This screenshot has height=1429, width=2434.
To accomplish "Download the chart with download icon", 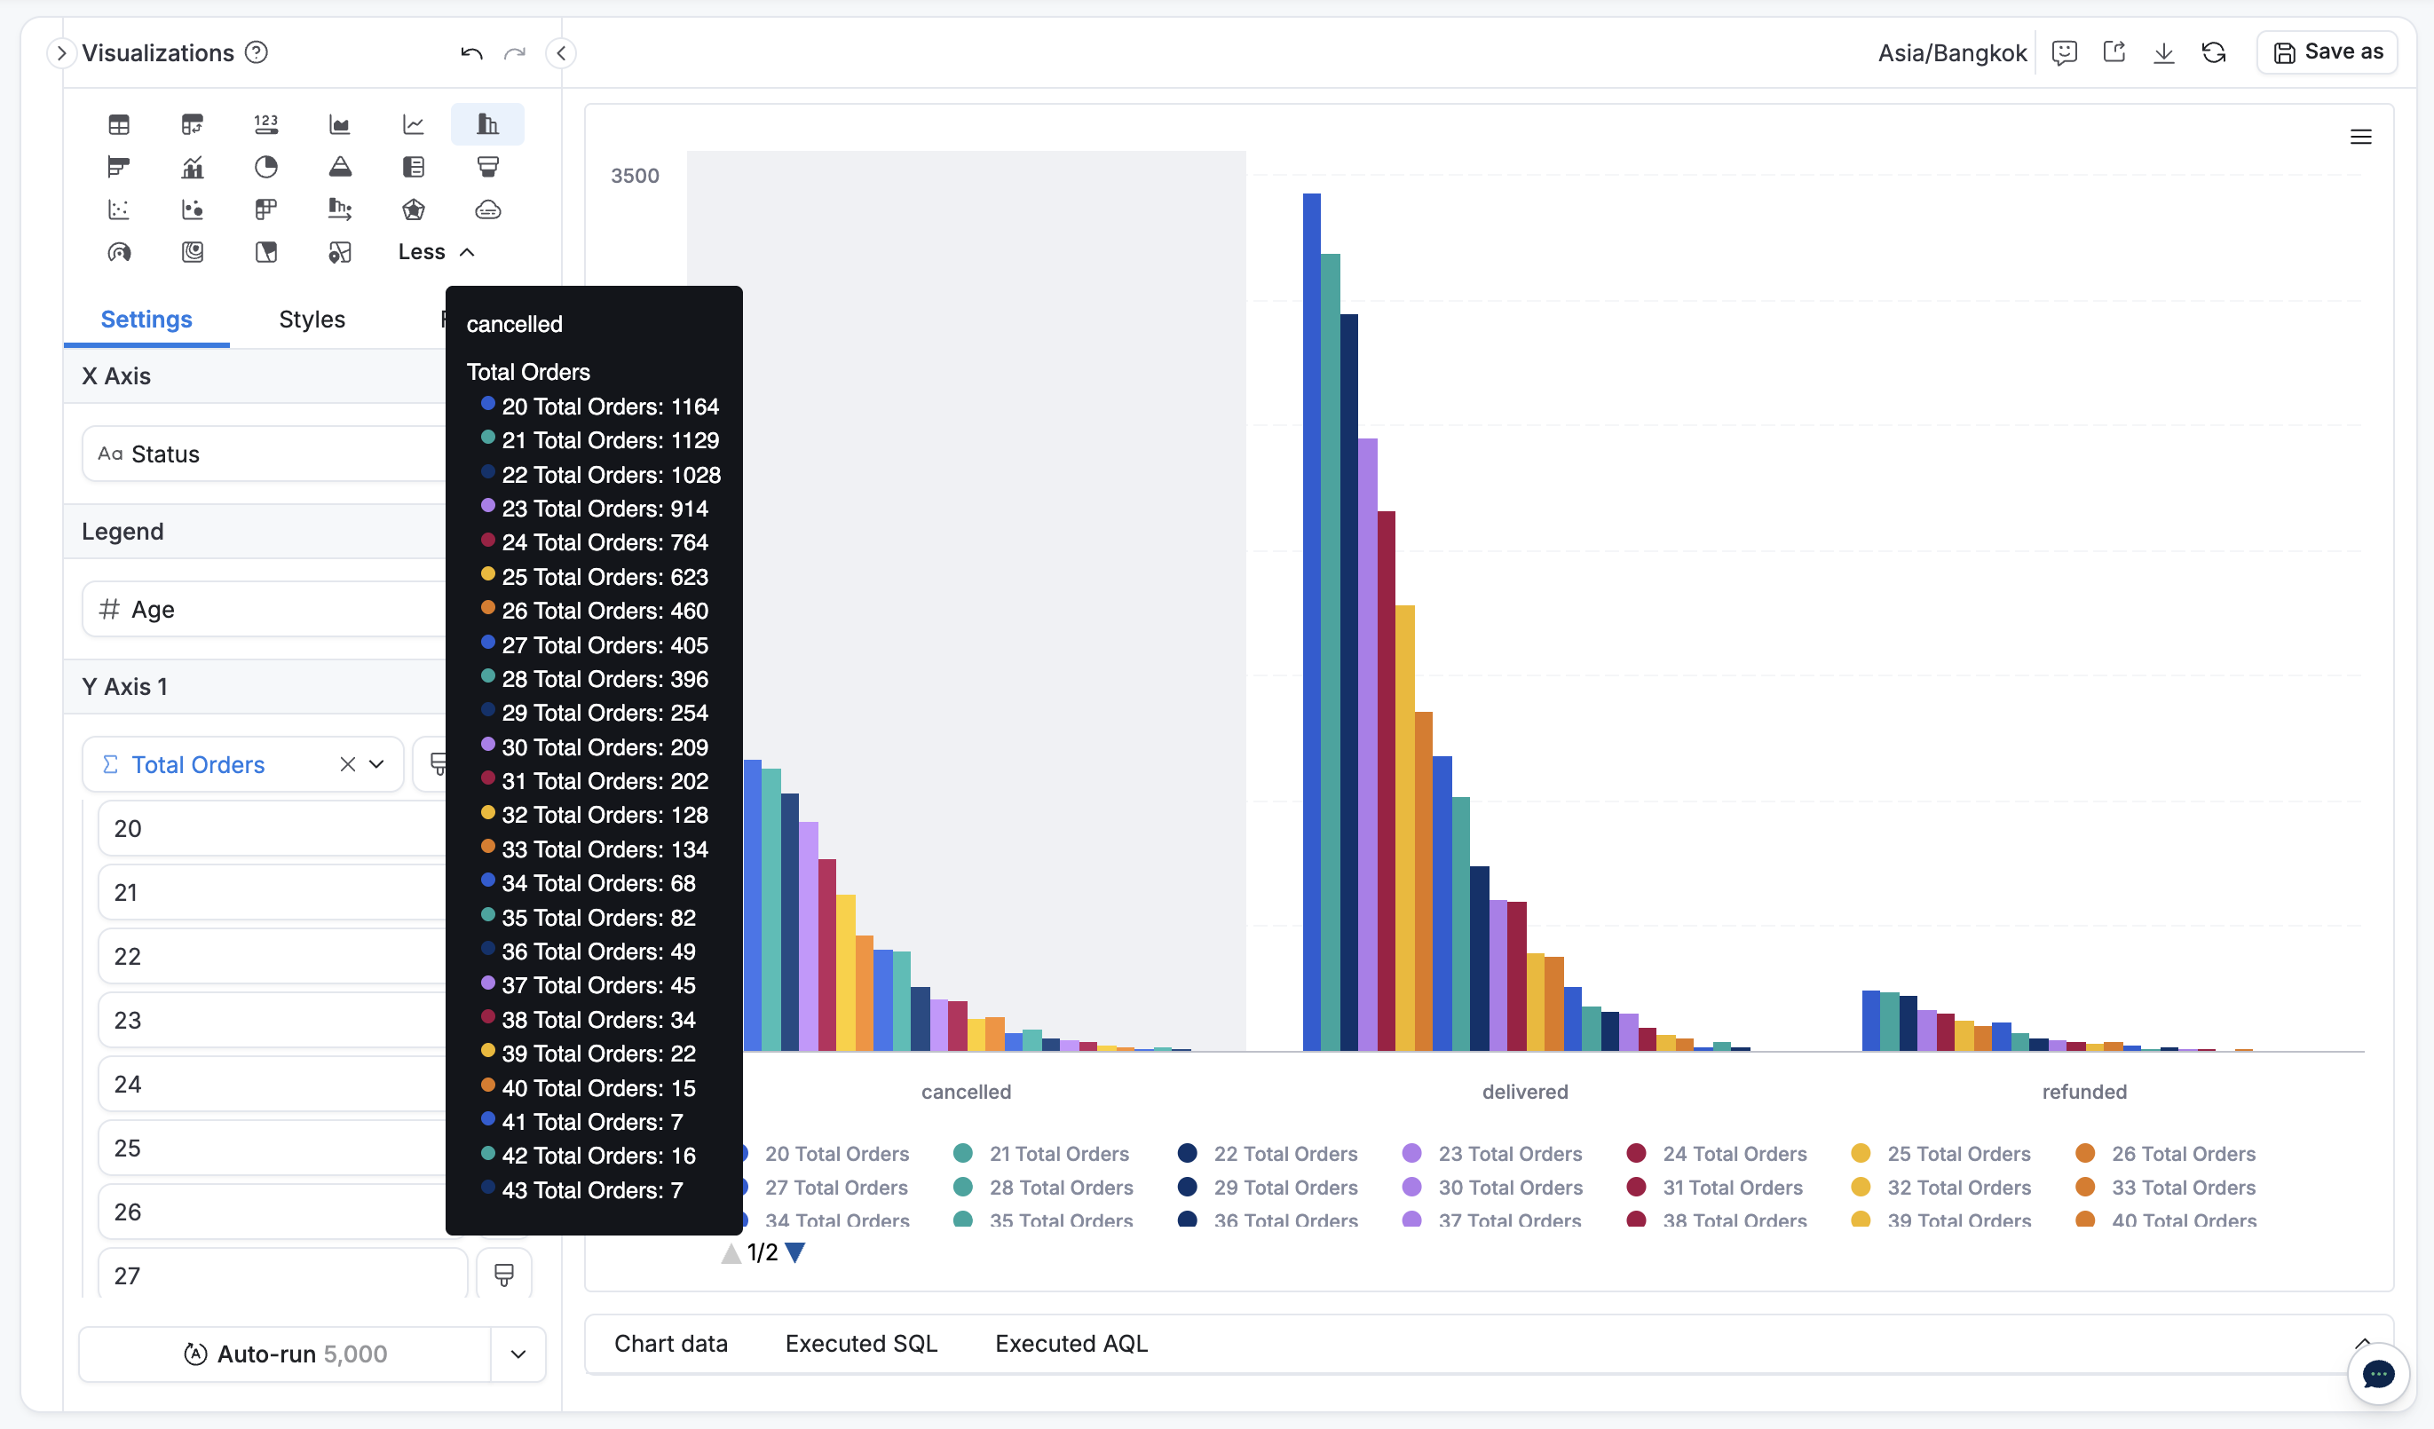I will (2163, 53).
